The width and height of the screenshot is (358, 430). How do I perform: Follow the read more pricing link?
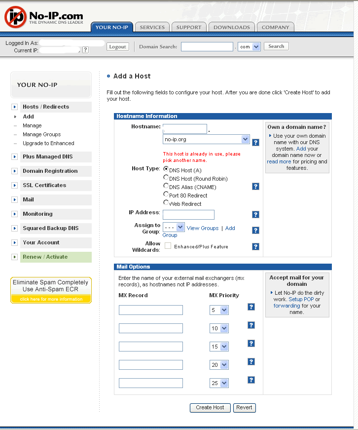click(279, 161)
